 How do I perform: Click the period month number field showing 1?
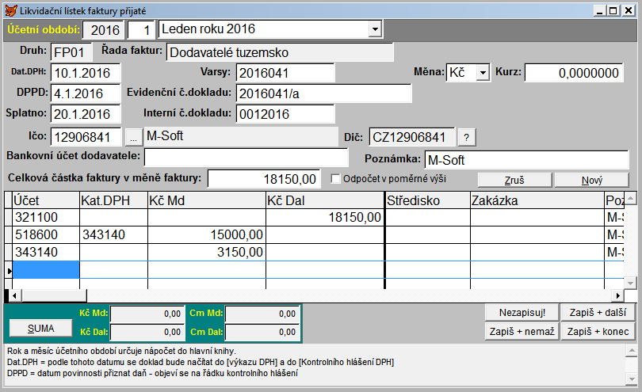[141, 30]
